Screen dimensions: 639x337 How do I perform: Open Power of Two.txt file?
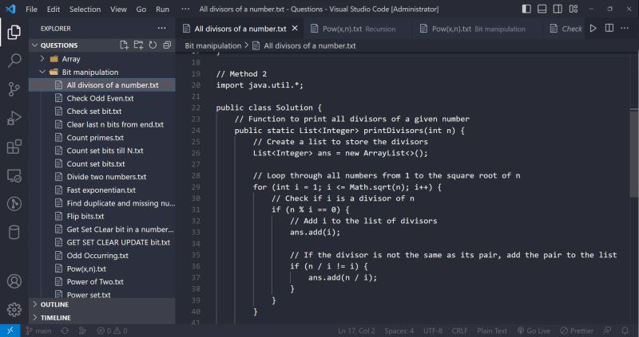point(102,282)
